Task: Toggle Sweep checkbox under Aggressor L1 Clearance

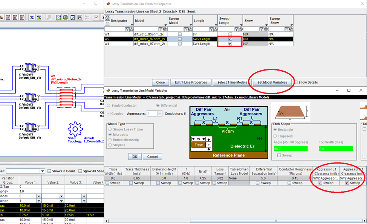Action: [x=320, y=183]
